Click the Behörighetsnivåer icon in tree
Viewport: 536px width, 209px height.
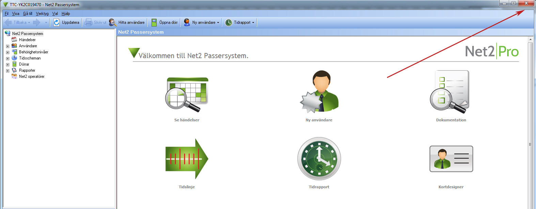14,52
